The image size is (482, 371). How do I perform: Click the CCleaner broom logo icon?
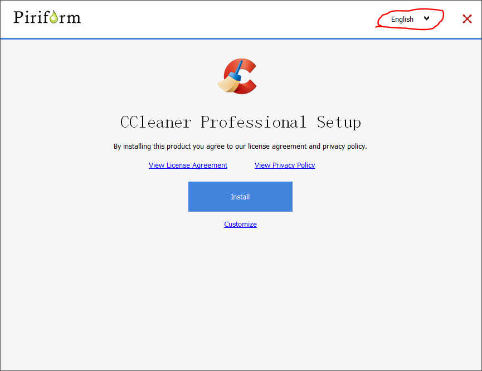[237, 76]
